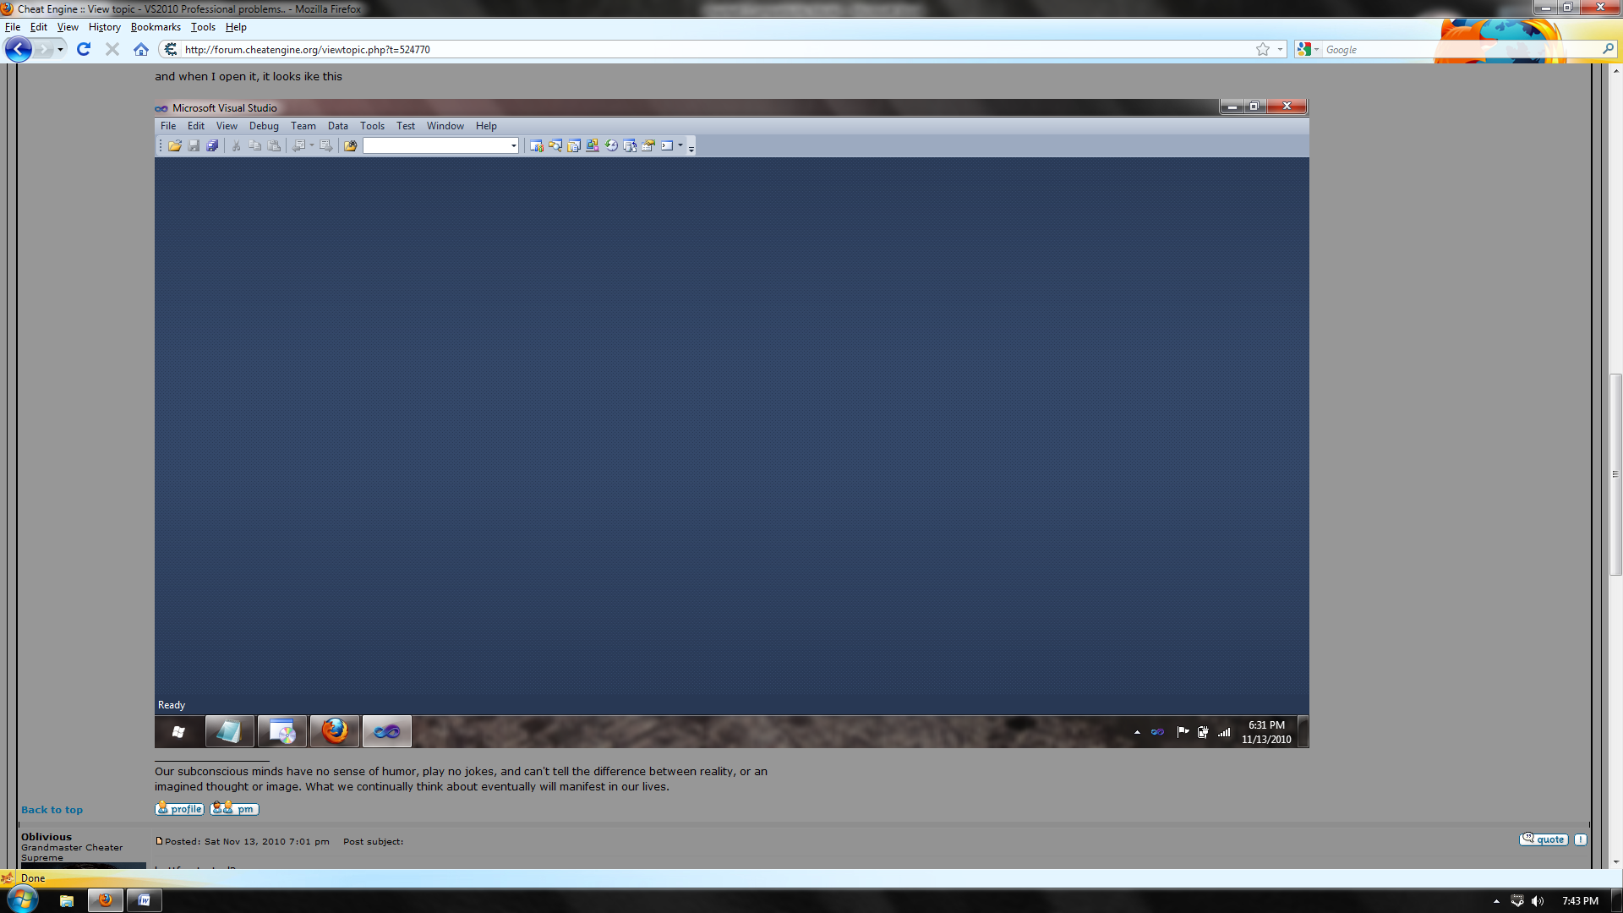Open the Google search engine dropdown
The height and width of the screenshot is (913, 1623).
tap(1309, 49)
